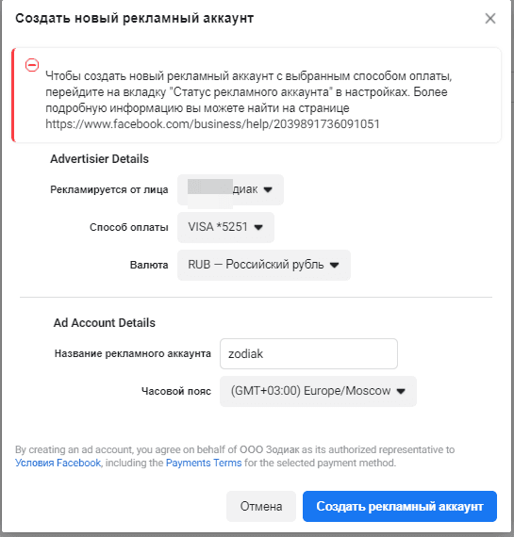The image size is (514, 537).
Task: Click the arrow next to диак
Action: 268,189
